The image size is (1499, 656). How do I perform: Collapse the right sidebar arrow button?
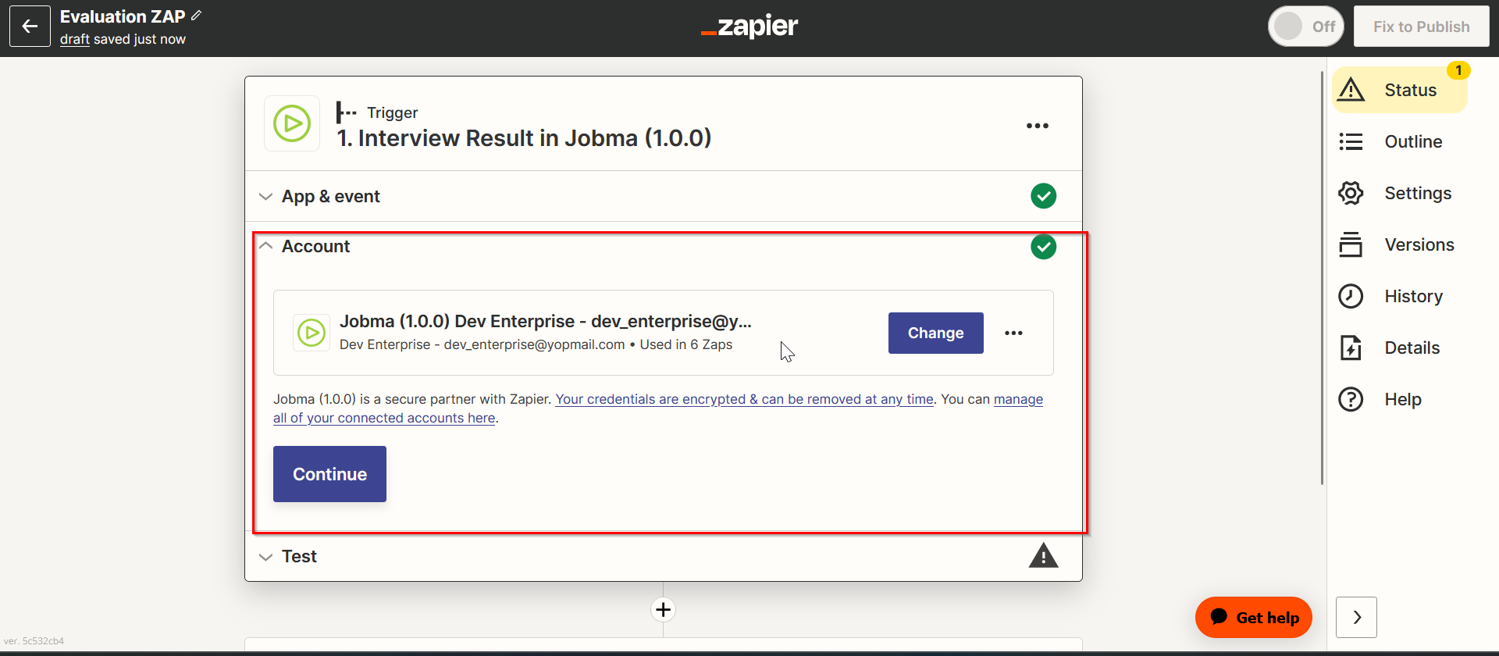[x=1356, y=617]
